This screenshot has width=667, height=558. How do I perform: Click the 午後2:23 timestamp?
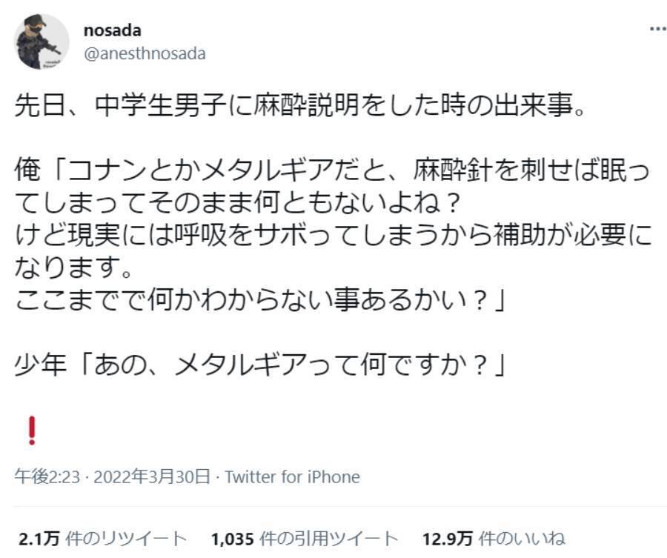pyautogui.click(x=47, y=476)
